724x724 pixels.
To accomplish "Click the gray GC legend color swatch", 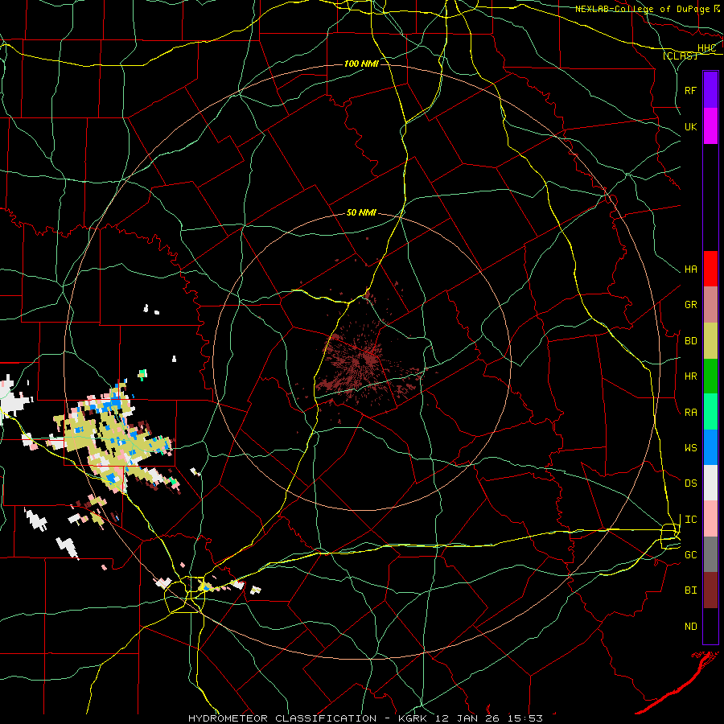I will 710,554.
